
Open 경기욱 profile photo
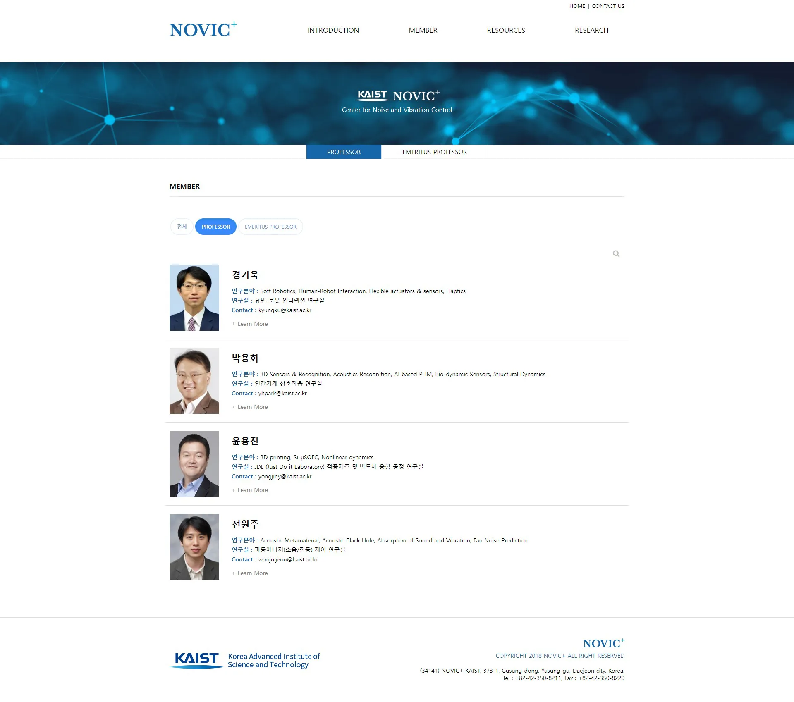coord(194,298)
